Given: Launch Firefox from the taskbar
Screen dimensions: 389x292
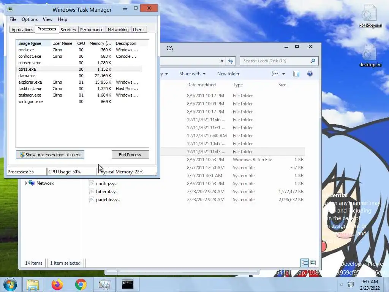Looking at the screenshot, I should coord(57,284).
